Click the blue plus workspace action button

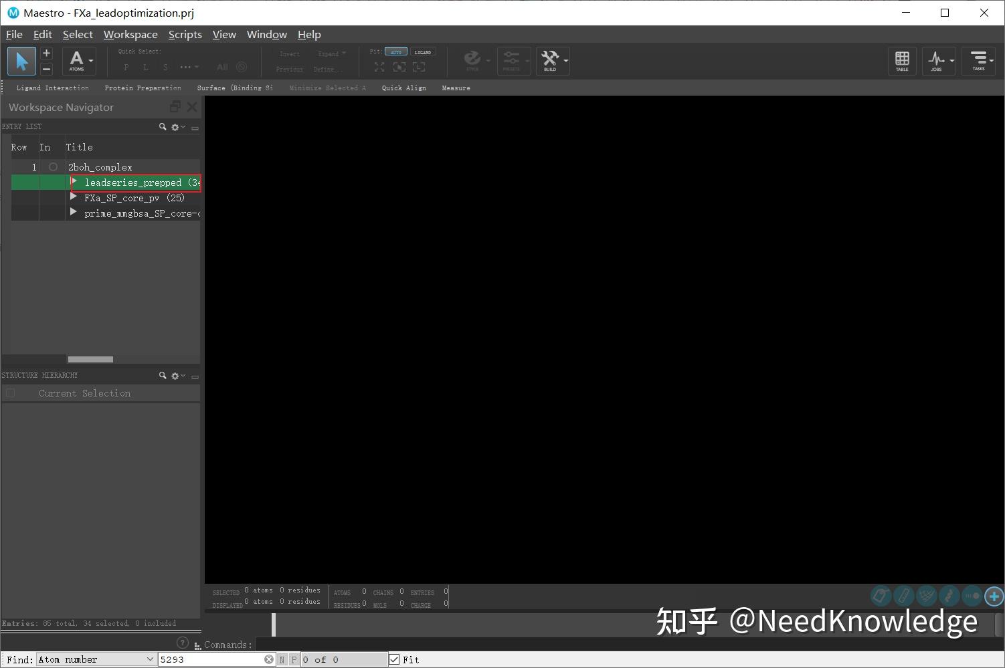pos(993,596)
